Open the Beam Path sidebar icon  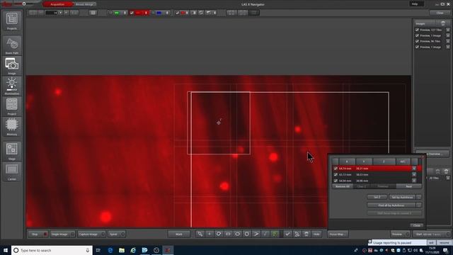pyautogui.click(x=12, y=45)
